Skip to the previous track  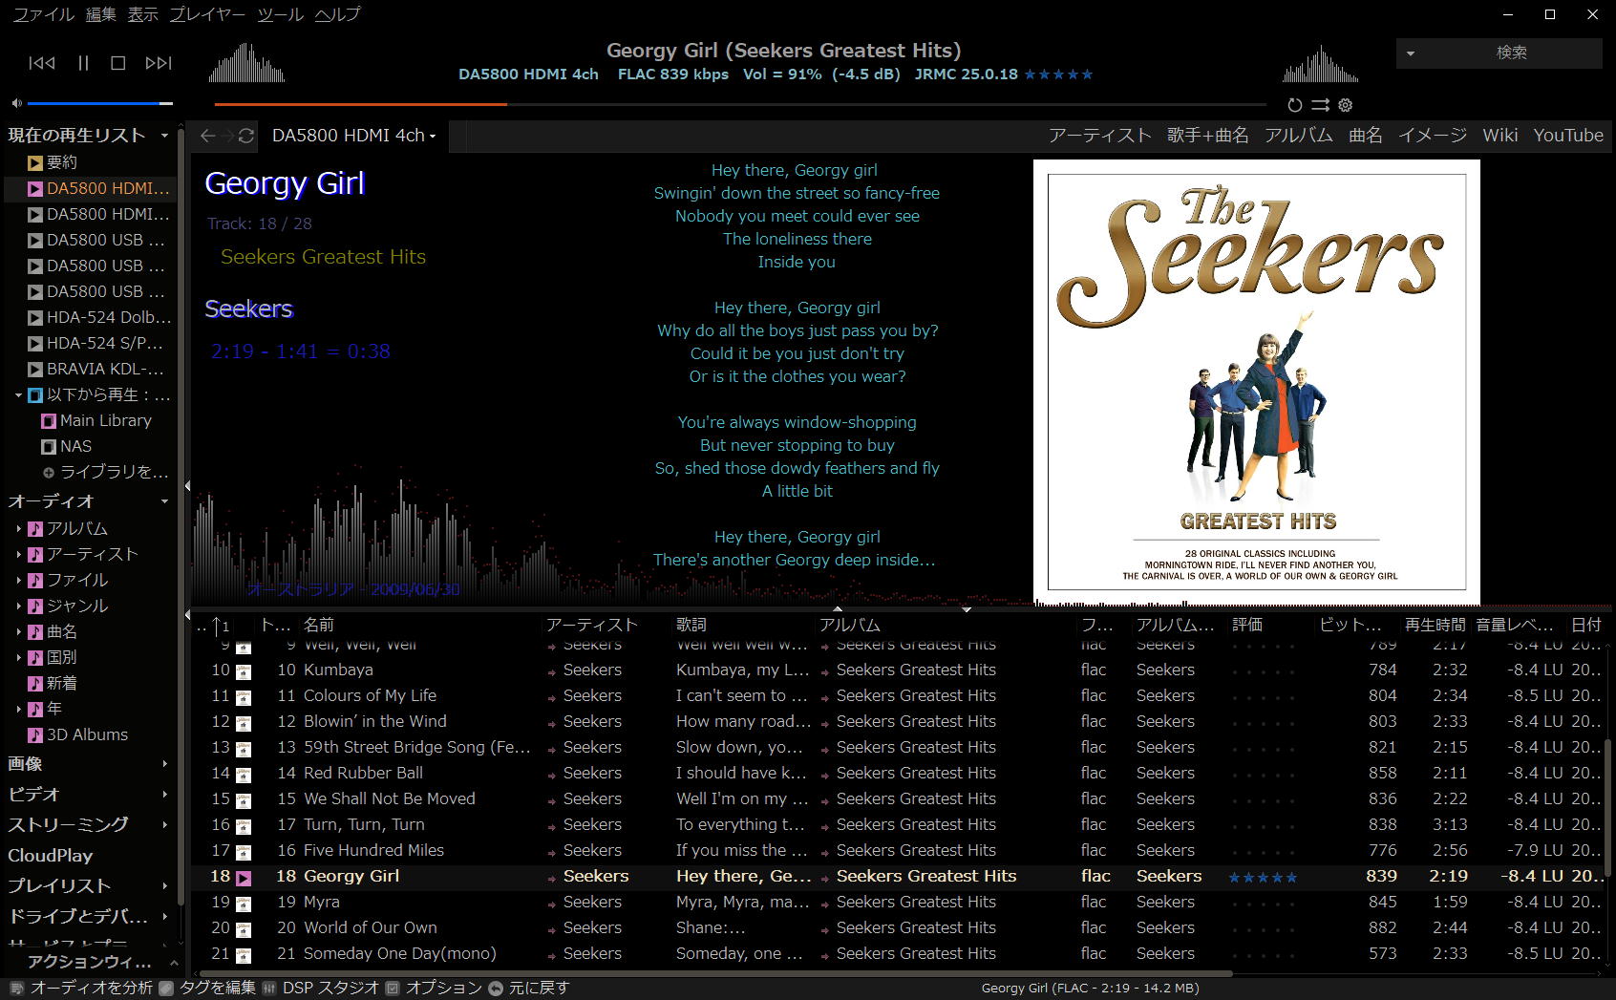tap(42, 63)
